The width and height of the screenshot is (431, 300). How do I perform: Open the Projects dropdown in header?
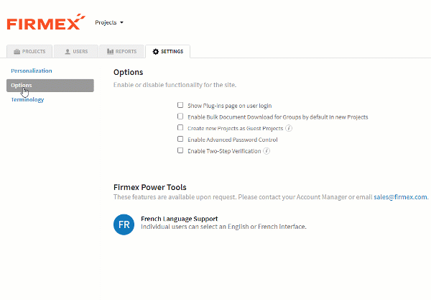coord(109,22)
